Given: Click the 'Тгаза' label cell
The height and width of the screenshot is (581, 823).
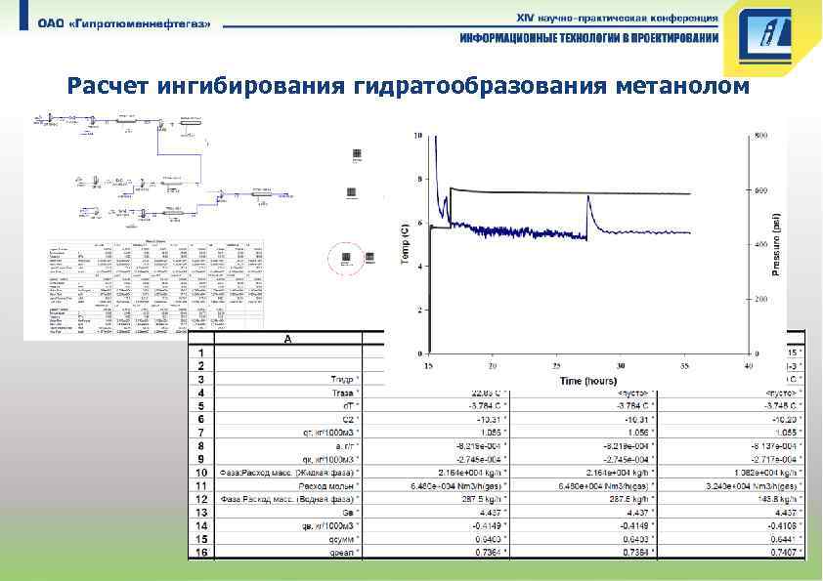Looking at the screenshot, I should click(x=288, y=393).
